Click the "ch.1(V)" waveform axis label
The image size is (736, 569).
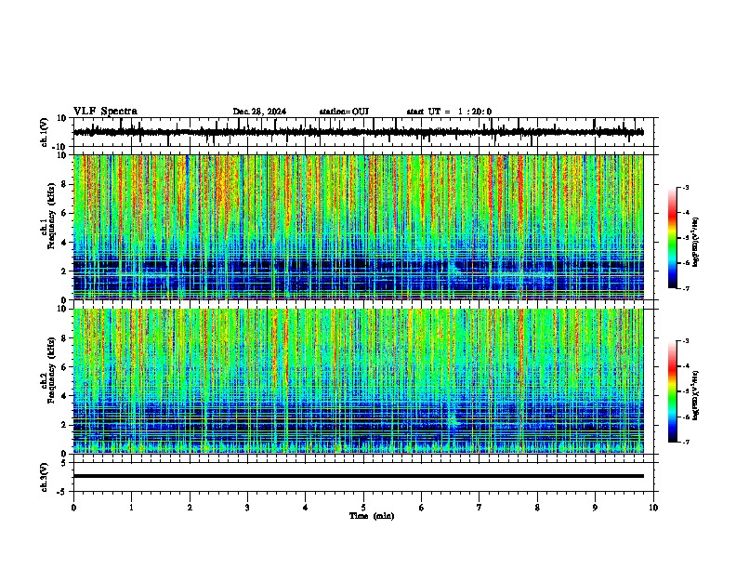[x=45, y=132]
